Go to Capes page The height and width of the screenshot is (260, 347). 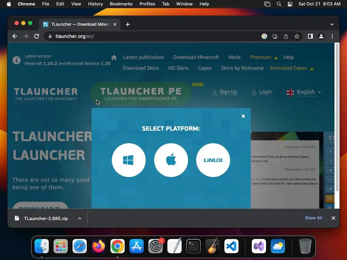point(205,68)
